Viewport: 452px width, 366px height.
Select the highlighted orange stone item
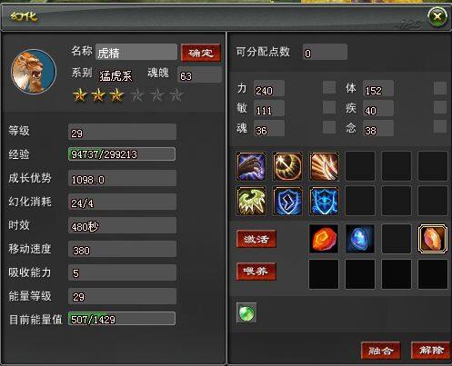(433, 239)
